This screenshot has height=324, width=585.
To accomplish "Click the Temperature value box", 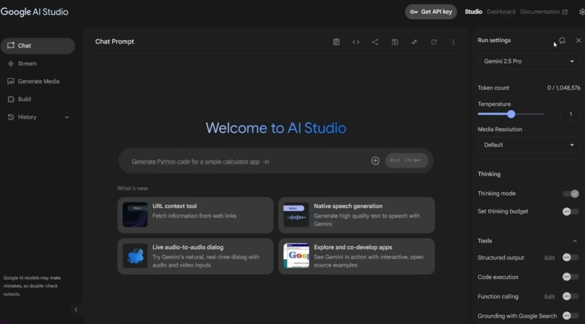I will (x=570, y=114).
